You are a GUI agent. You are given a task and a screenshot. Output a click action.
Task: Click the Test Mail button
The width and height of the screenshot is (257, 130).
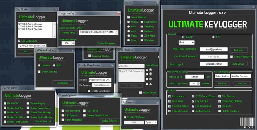(238, 50)
